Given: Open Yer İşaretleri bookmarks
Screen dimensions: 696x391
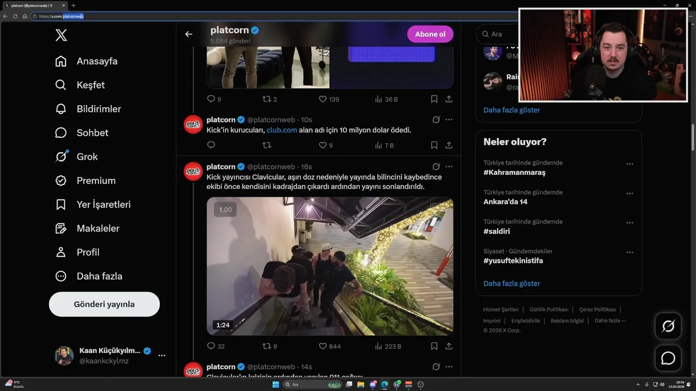Looking at the screenshot, I should point(94,205).
